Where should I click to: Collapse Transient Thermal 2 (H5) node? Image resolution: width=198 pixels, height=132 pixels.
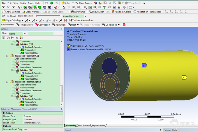[7, 82]
